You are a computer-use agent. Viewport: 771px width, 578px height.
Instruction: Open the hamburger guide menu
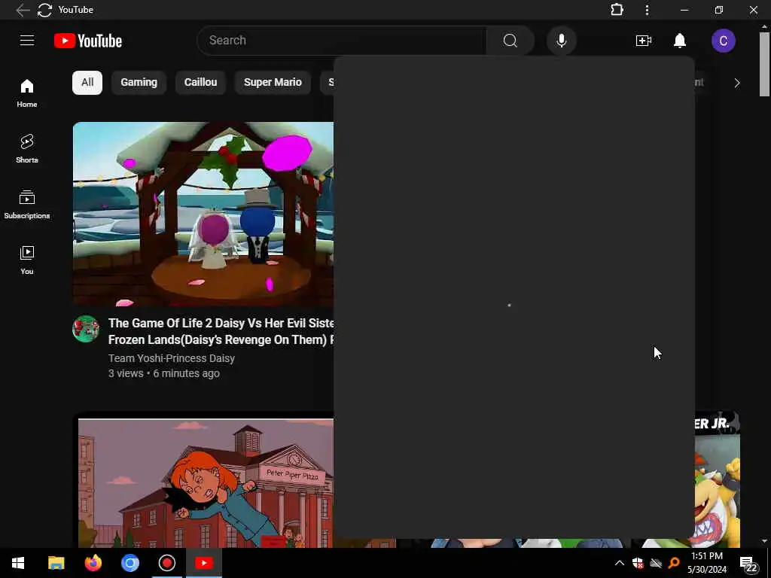point(27,41)
